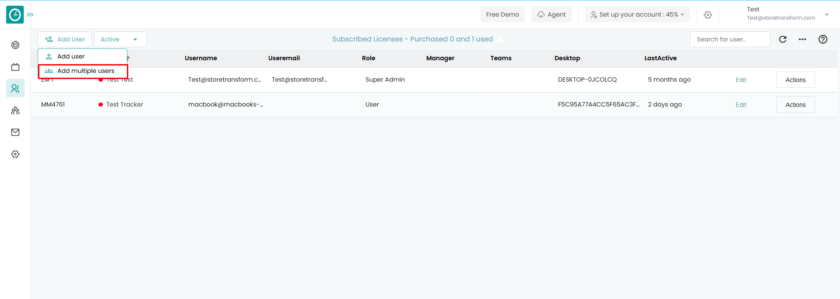840x299 pixels.
Task: Open the Teams group sidebar icon
Action: tap(15, 110)
